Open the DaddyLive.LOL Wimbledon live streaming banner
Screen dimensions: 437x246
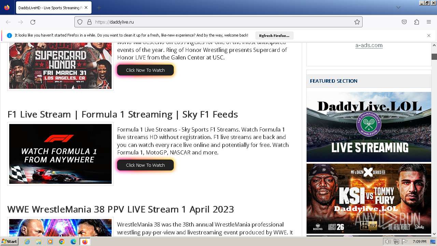pyautogui.click(x=369, y=127)
